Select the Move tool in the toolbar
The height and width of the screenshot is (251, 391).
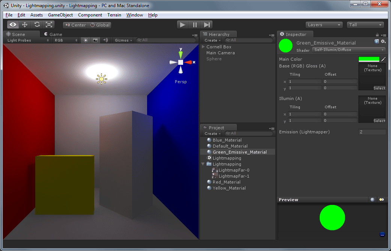(x=25, y=24)
